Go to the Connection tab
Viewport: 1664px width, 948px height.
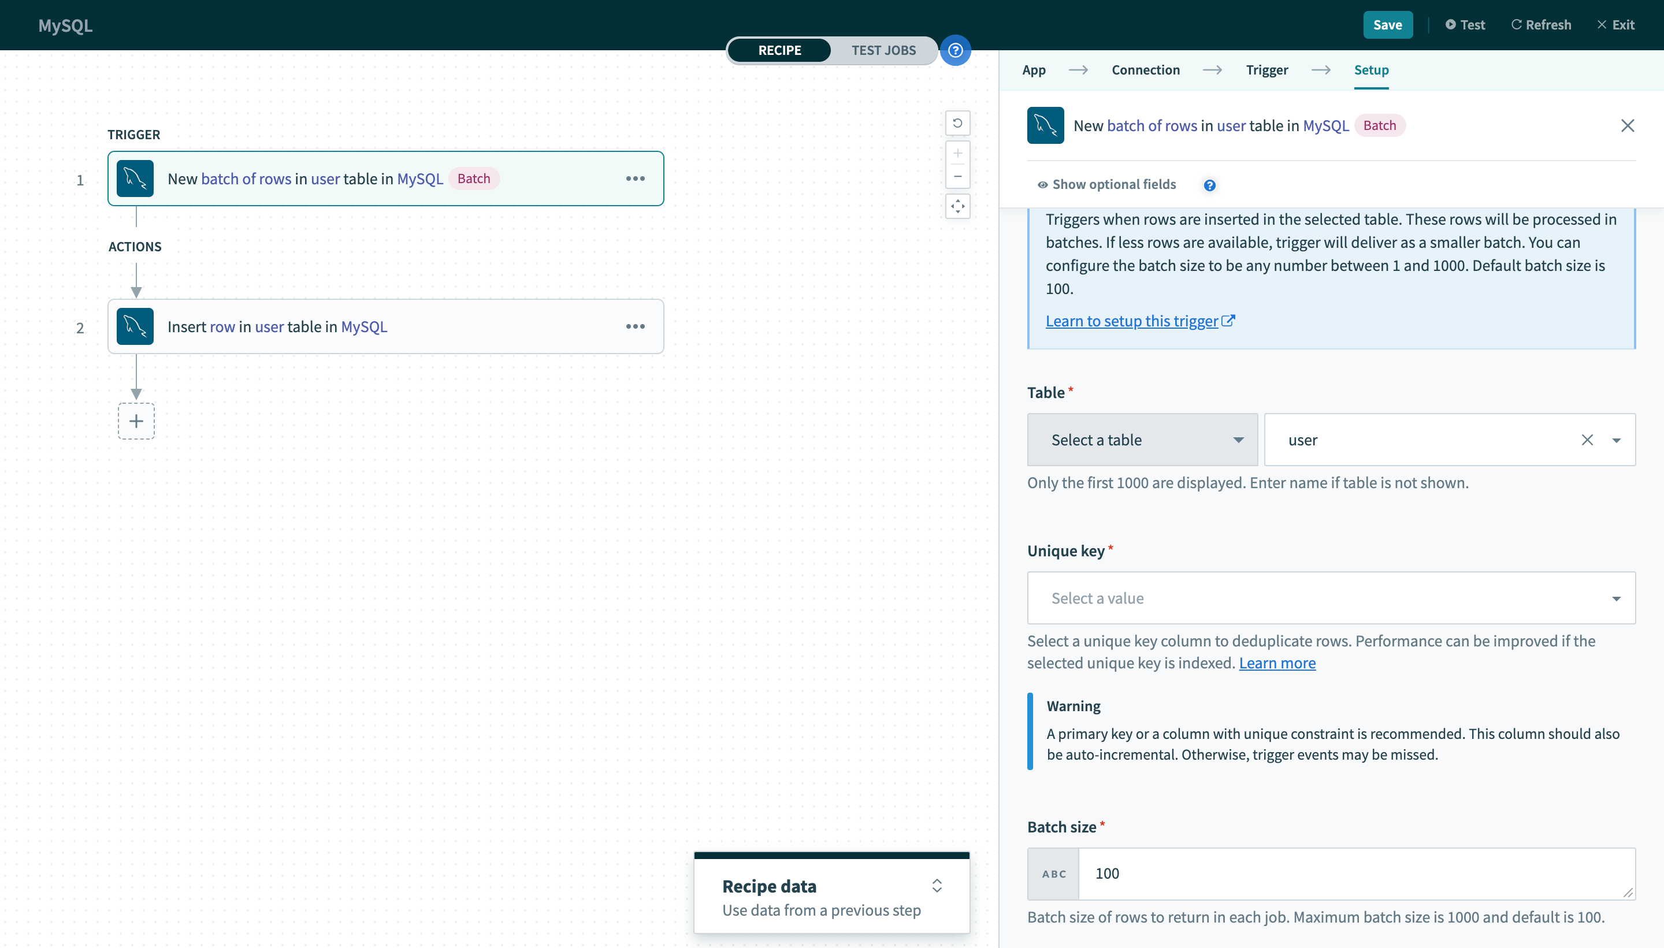click(x=1145, y=70)
